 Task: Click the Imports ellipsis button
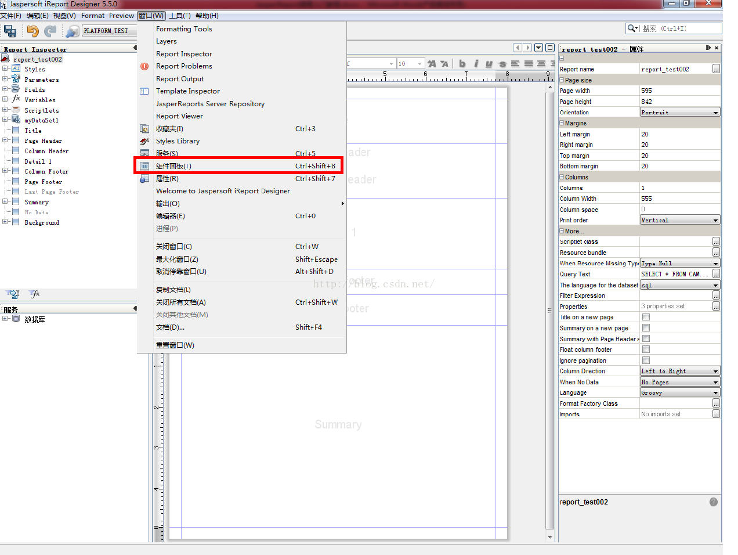[716, 414]
